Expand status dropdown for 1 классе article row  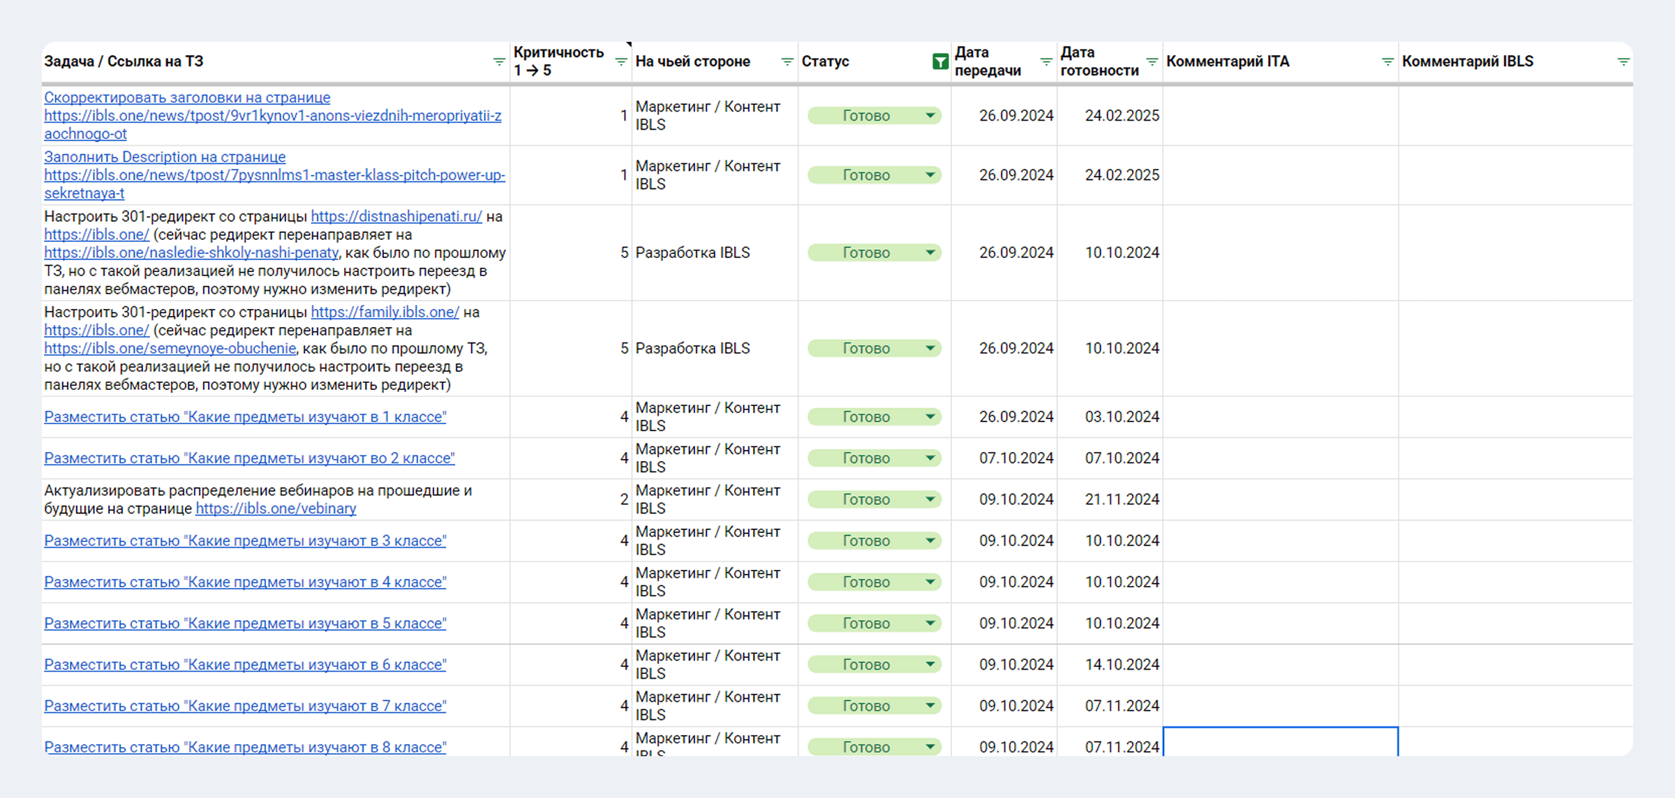coord(930,417)
